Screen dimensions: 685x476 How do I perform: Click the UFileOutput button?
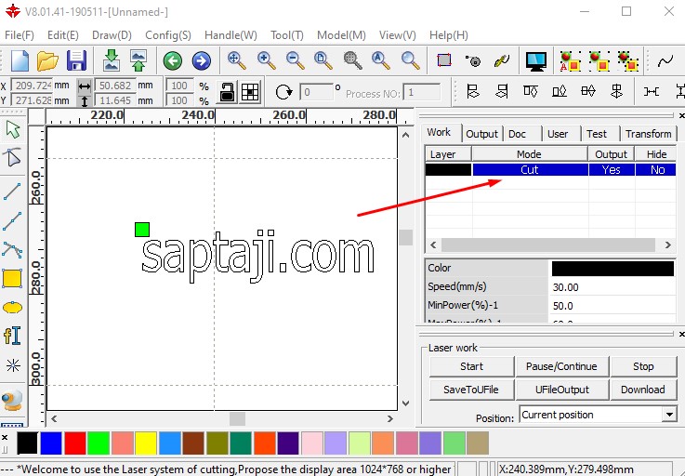561,390
